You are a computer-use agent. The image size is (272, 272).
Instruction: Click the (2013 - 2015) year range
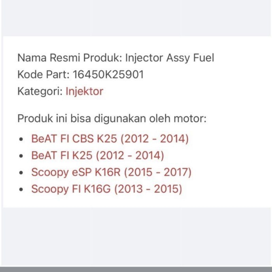148,189
